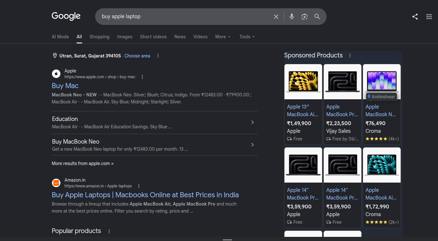This screenshot has width=438, height=241.
Task: Open the Buy Mac result link
Action: click(65, 86)
